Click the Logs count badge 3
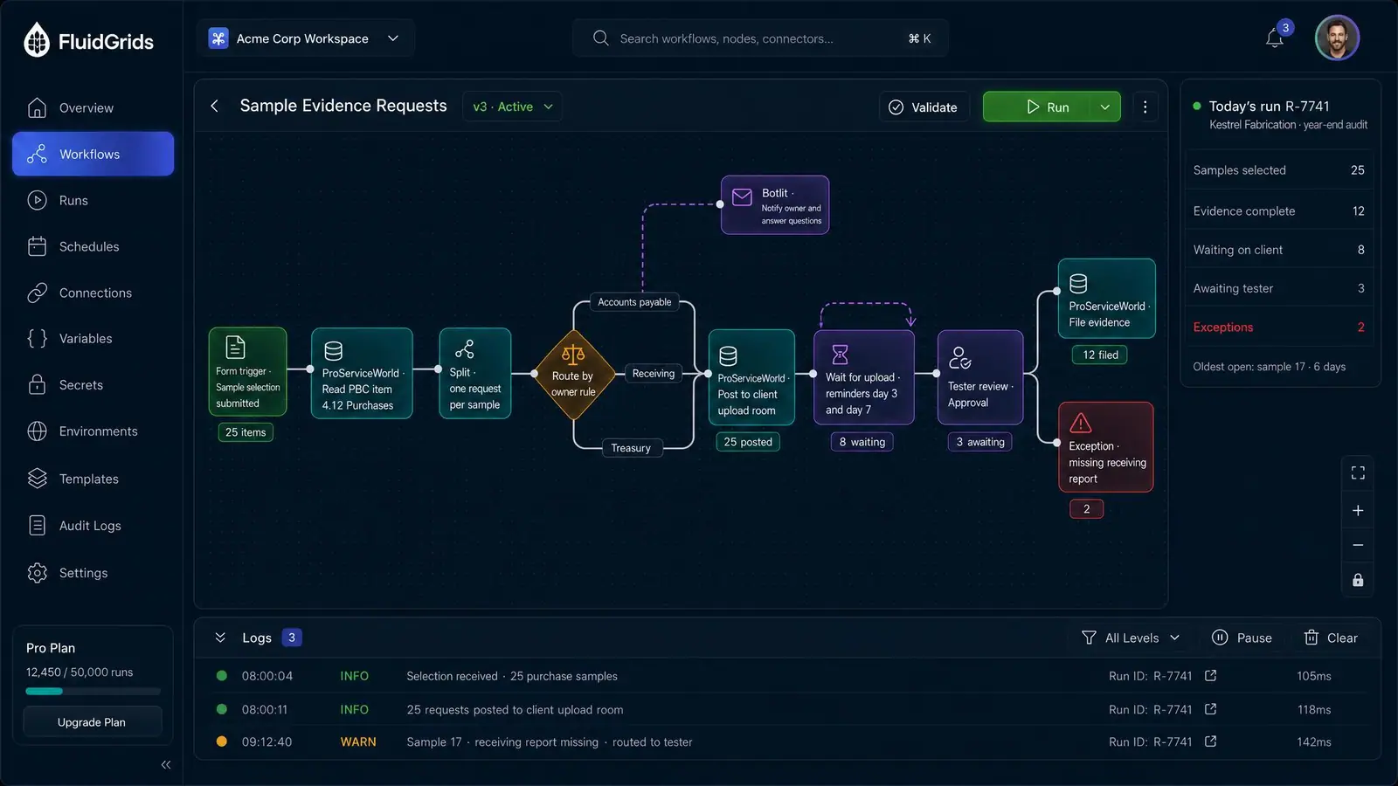Viewport: 1398px width, 786px height. click(x=292, y=638)
